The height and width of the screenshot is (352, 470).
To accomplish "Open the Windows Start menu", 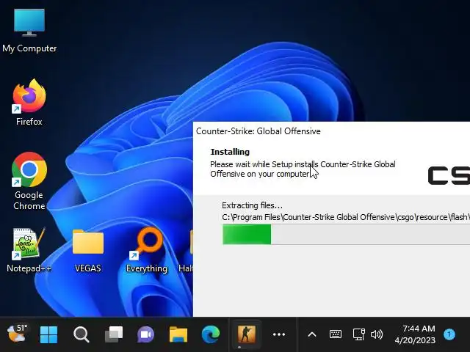I will click(48, 334).
